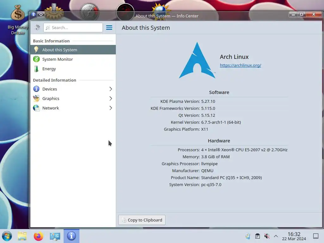Click the Manufacturer QEMU value
This screenshot has width=324, height=243.
tap(207, 171)
